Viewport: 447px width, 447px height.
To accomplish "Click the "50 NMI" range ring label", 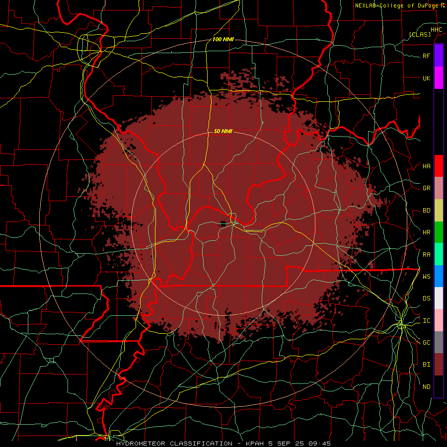I will 223,131.
